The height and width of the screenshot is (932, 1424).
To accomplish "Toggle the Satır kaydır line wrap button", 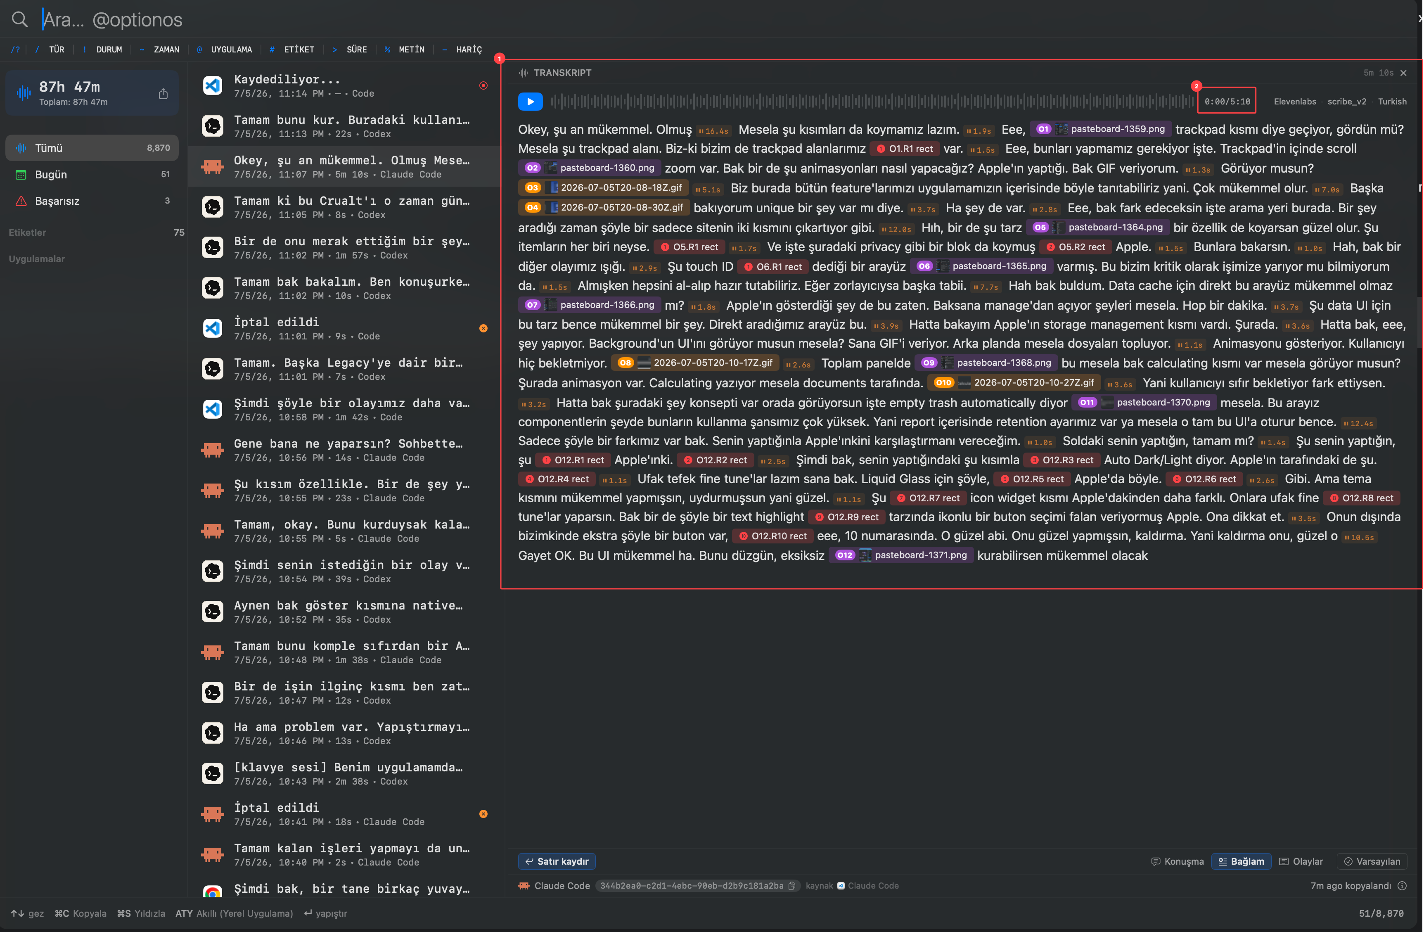I will pos(557,861).
